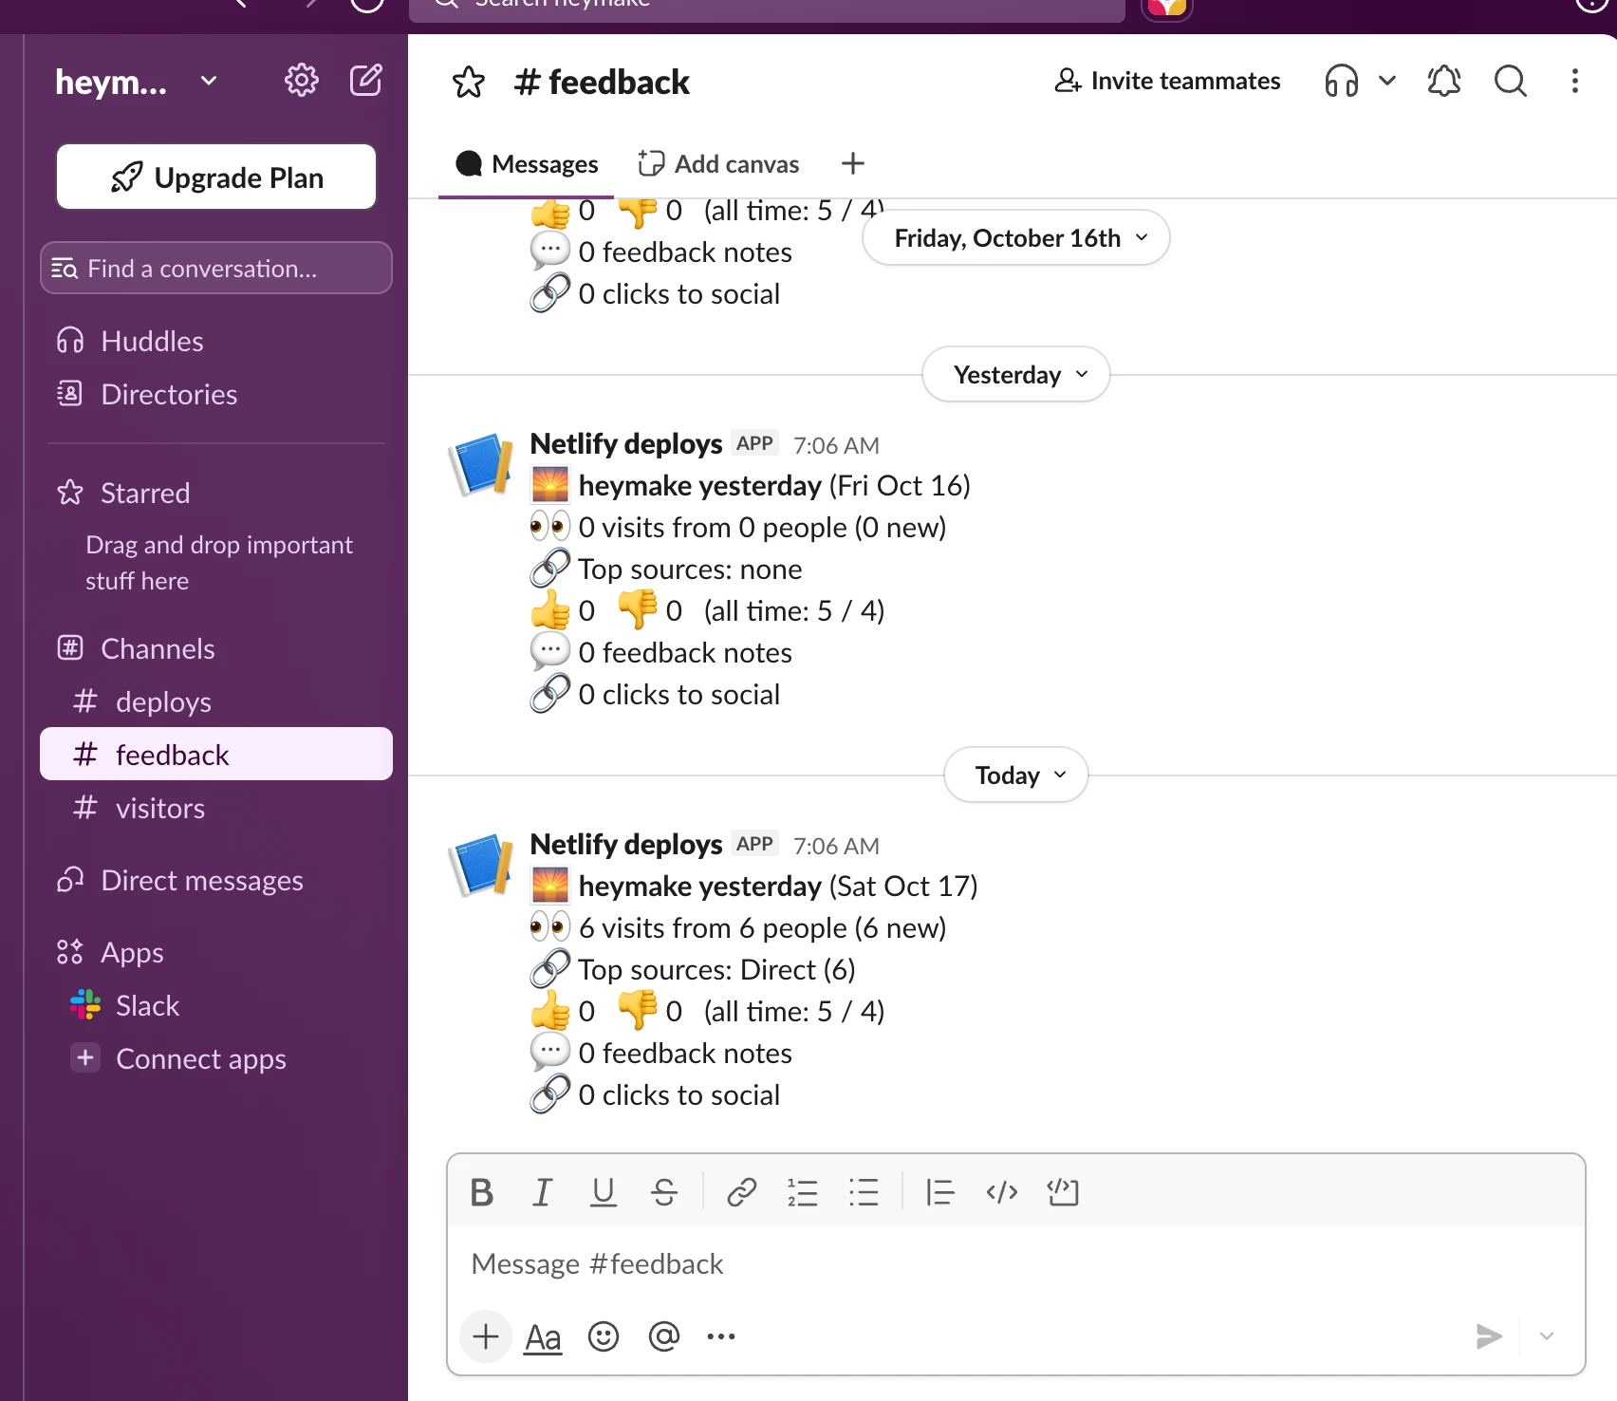Open emoji picker in composer

coord(604,1336)
